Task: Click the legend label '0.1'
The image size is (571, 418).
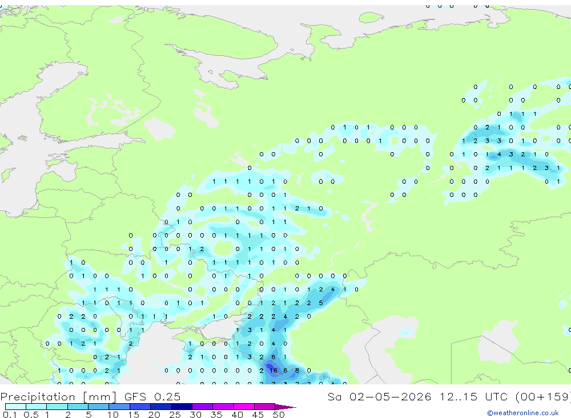Action: pyautogui.click(x=10, y=415)
